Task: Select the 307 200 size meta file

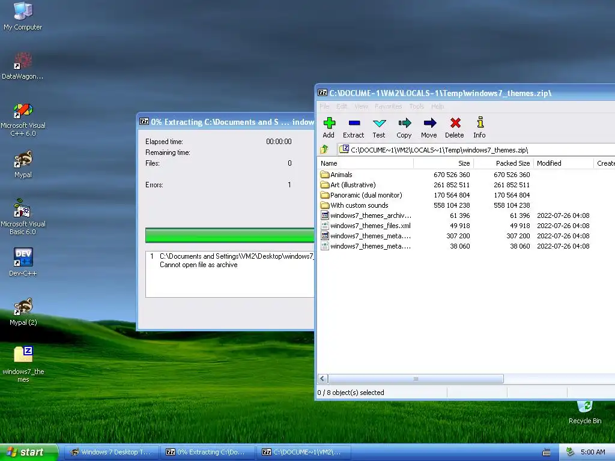Action: click(366, 235)
